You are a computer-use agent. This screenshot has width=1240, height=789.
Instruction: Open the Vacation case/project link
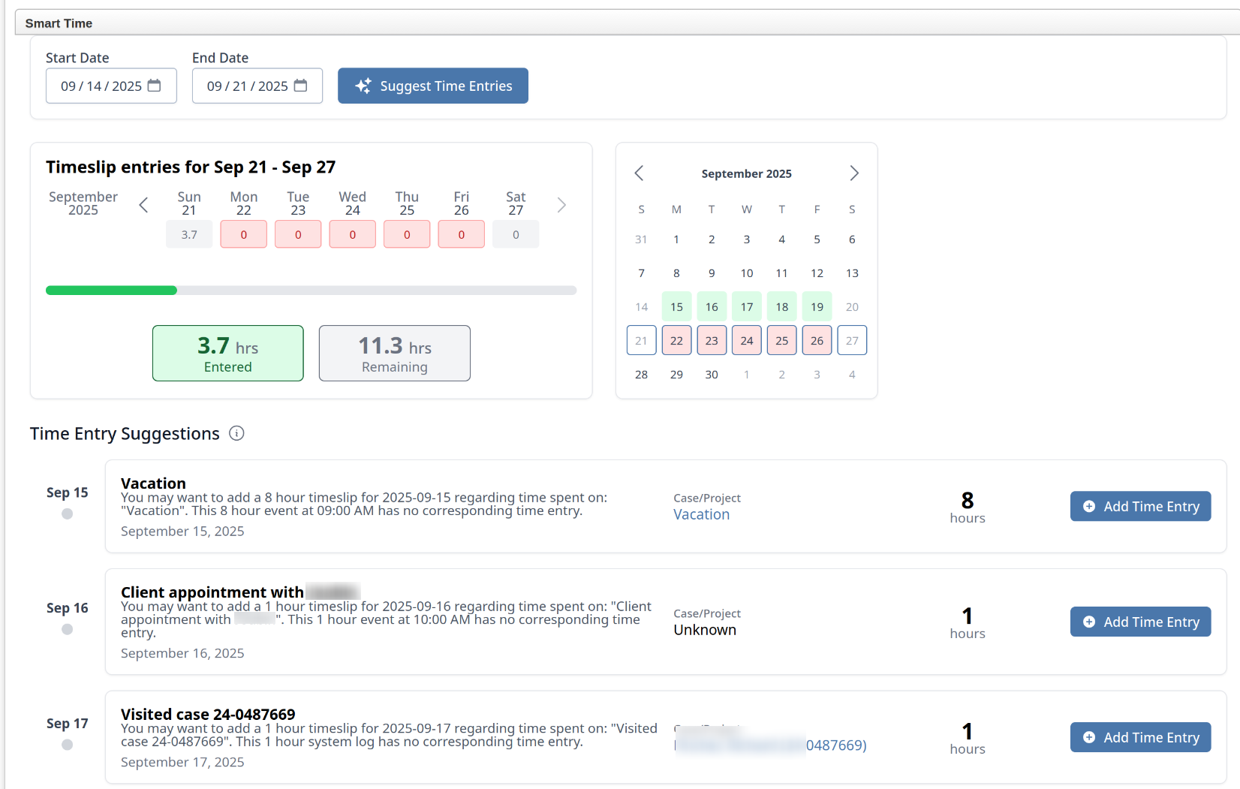click(x=701, y=514)
